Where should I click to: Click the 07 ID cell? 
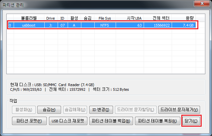pyautogui.click(x=63, y=25)
